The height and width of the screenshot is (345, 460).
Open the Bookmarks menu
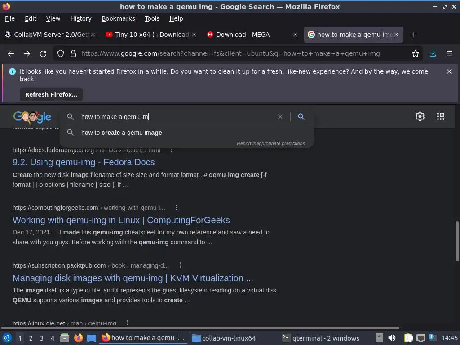click(118, 18)
